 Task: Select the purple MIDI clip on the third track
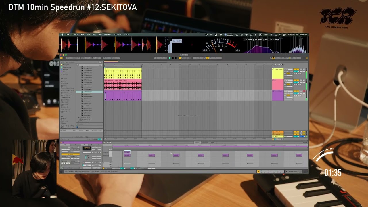(123, 96)
